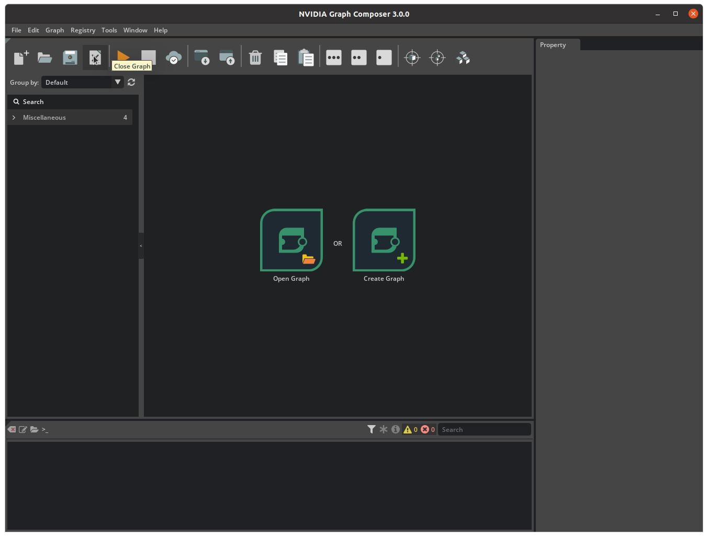Click the large Create Graph tile
Screen dimensions: 708x537
pos(384,240)
